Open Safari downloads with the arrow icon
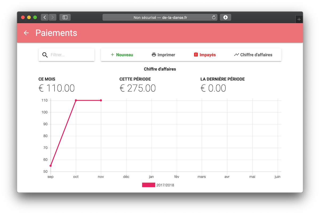Image resolution: width=320 pixels, height=215 pixels. 225,17
